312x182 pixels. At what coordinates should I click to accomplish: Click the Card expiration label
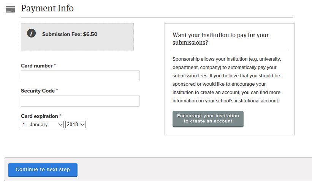click(40, 116)
